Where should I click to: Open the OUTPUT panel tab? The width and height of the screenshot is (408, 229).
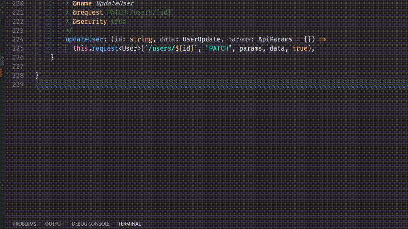(x=54, y=224)
